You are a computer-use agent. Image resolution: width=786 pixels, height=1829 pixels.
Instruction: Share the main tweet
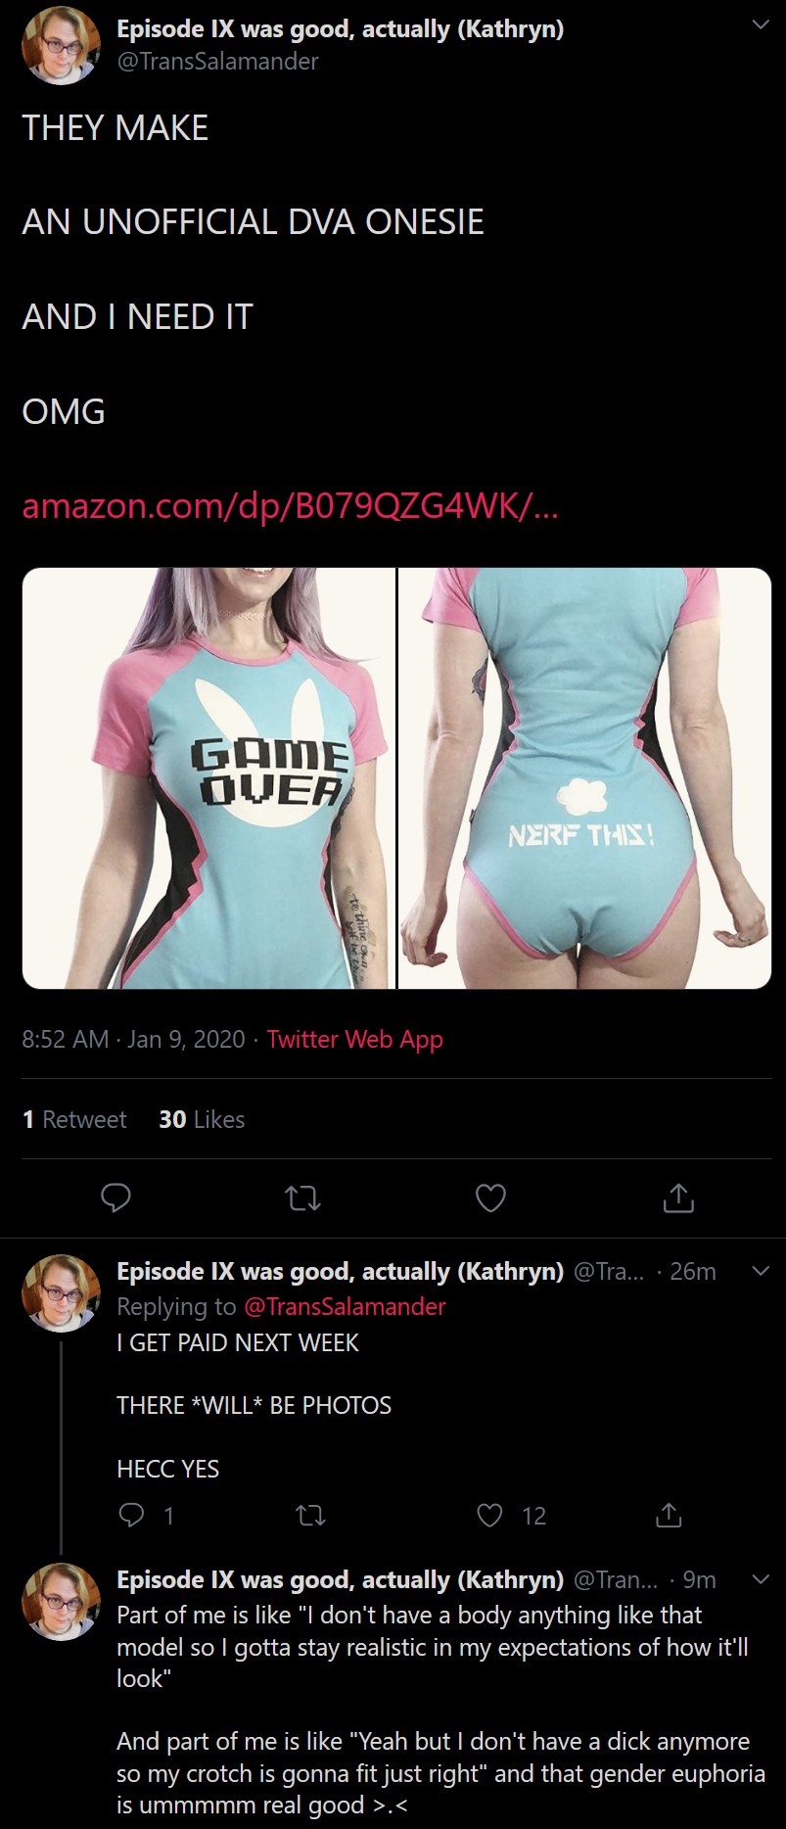[678, 1197]
